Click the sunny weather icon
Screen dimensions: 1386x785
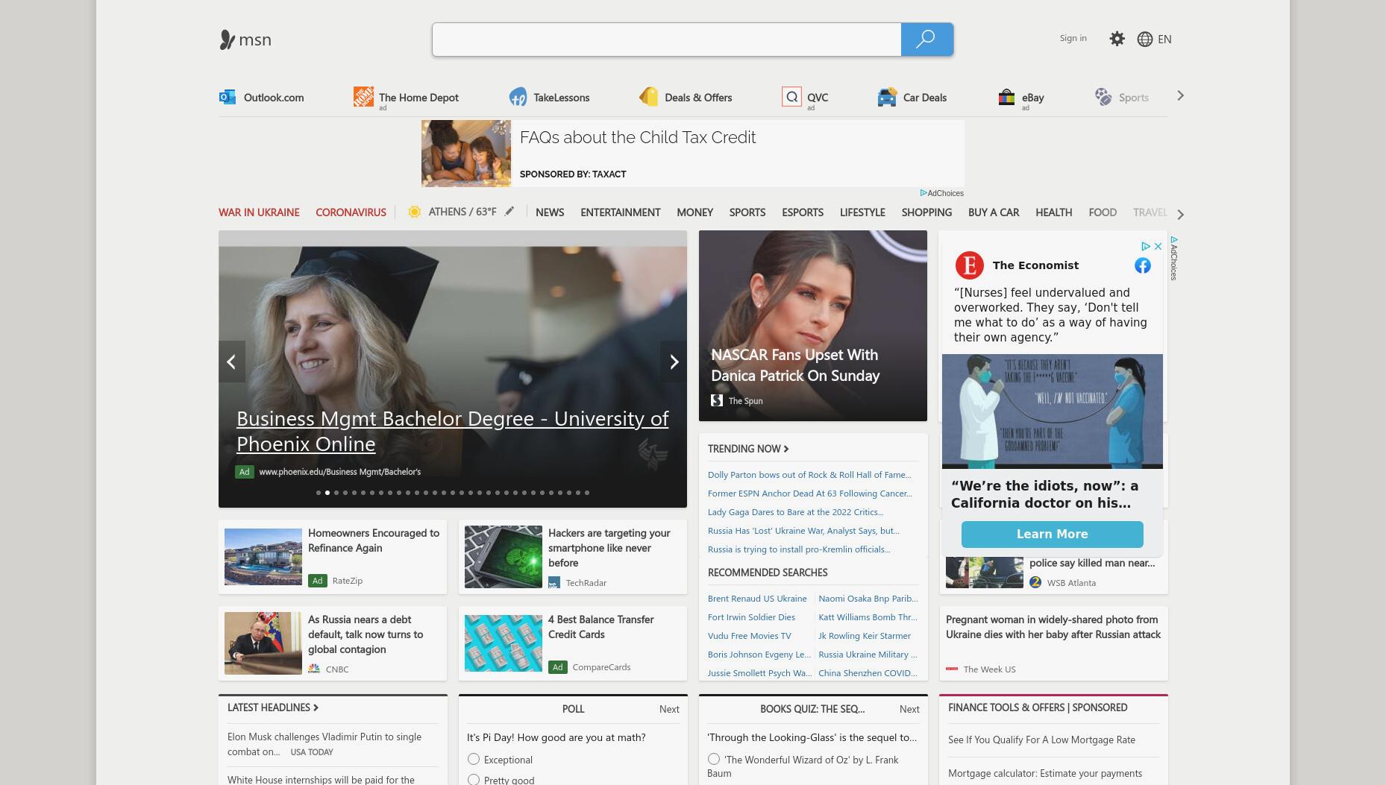pos(414,212)
